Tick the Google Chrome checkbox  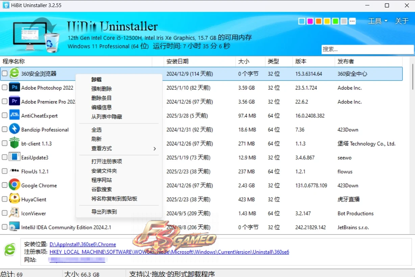pos(4,185)
